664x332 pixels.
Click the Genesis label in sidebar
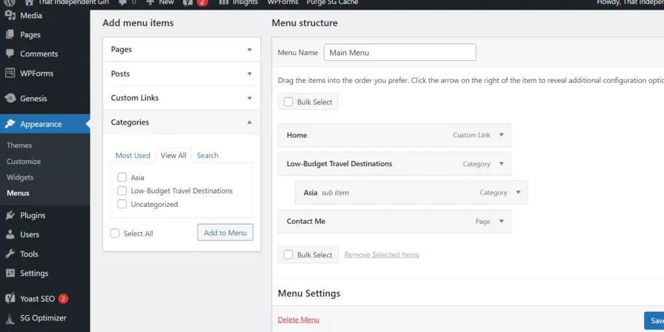tap(34, 99)
